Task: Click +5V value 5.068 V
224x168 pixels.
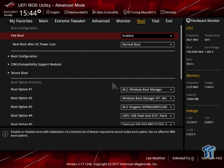Action: click(209, 122)
